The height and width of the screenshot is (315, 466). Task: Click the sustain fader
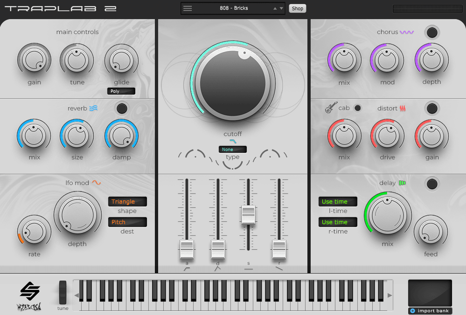tap(248, 214)
